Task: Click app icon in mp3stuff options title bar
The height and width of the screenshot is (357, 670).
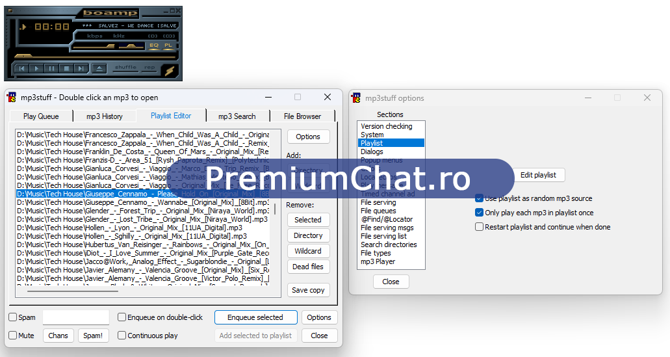Action: click(x=356, y=98)
